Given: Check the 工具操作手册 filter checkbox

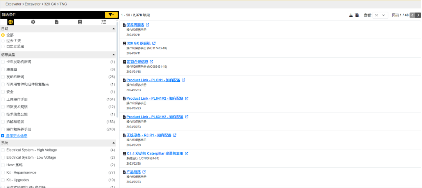Looking at the screenshot, I should [x=3, y=100].
